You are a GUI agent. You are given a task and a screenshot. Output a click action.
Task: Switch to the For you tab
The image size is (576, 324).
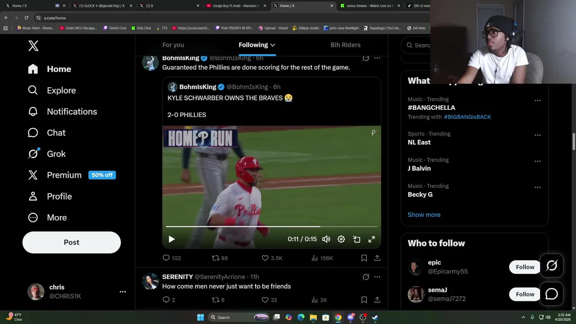(173, 45)
